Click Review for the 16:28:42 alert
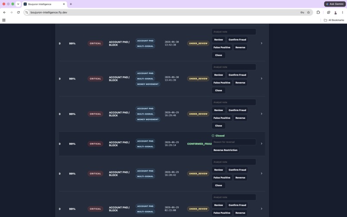 pos(218,170)
